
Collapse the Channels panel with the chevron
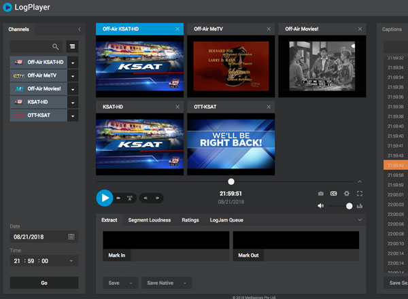(80, 29)
